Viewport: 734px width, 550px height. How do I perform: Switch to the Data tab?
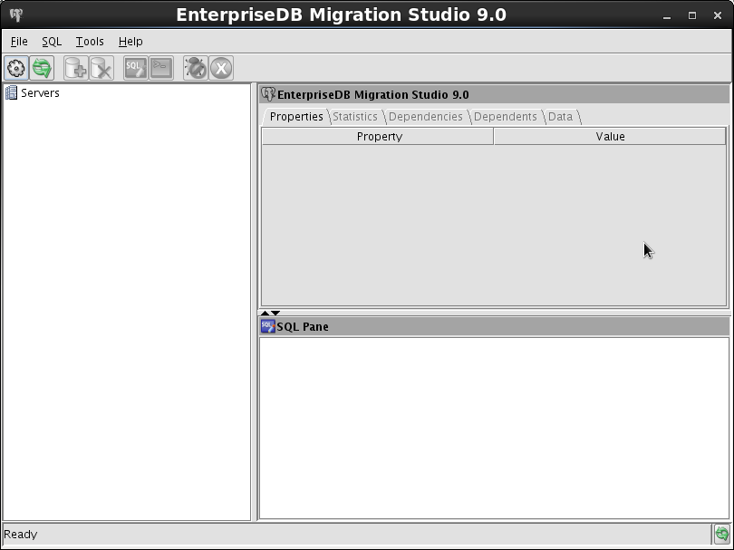(x=560, y=117)
